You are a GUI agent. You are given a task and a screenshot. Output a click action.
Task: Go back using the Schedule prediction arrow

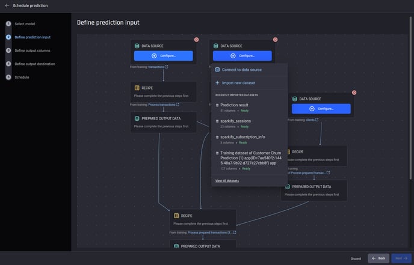(x=7, y=5)
